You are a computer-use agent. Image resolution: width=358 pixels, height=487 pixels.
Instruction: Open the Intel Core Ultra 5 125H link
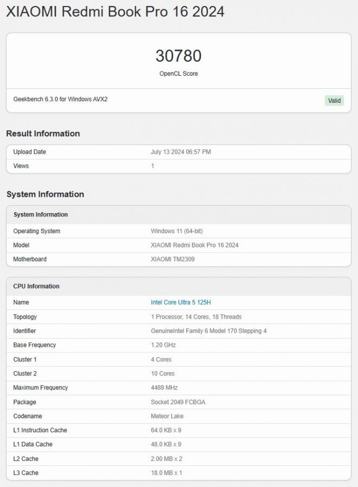[x=181, y=302]
